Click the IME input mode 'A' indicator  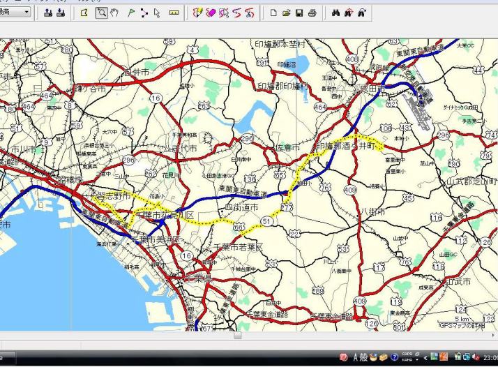[x=356, y=357]
